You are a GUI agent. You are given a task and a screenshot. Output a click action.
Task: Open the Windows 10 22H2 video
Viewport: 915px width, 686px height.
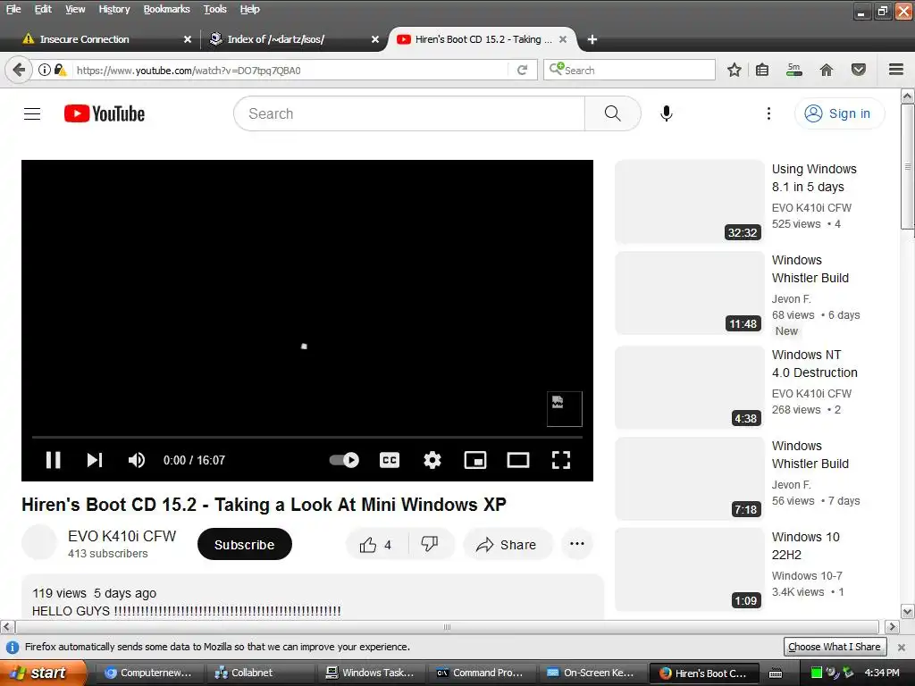click(x=805, y=546)
